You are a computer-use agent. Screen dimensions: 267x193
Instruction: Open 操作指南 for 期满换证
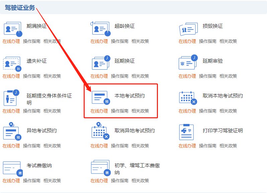32,41
